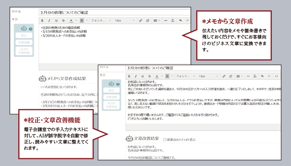Toggle strikethrough in the memo window toolbar

click(x=64, y=21)
